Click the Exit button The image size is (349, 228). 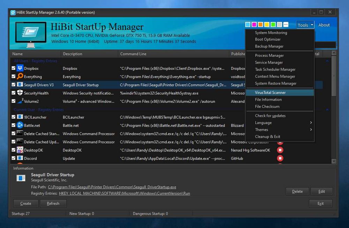click(320, 203)
